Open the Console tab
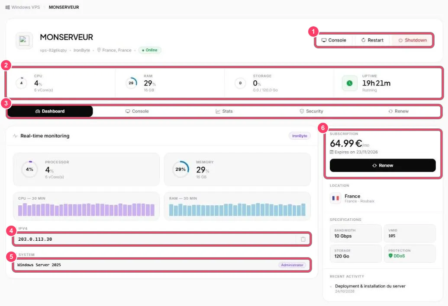 pos(137,111)
